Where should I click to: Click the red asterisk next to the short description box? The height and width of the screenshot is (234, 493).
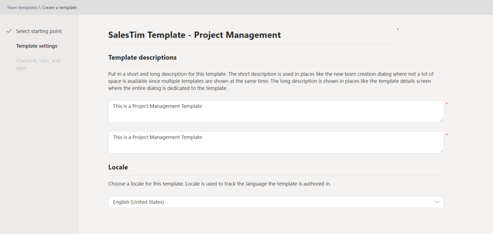pyautogui.click(x=446, y=104)
